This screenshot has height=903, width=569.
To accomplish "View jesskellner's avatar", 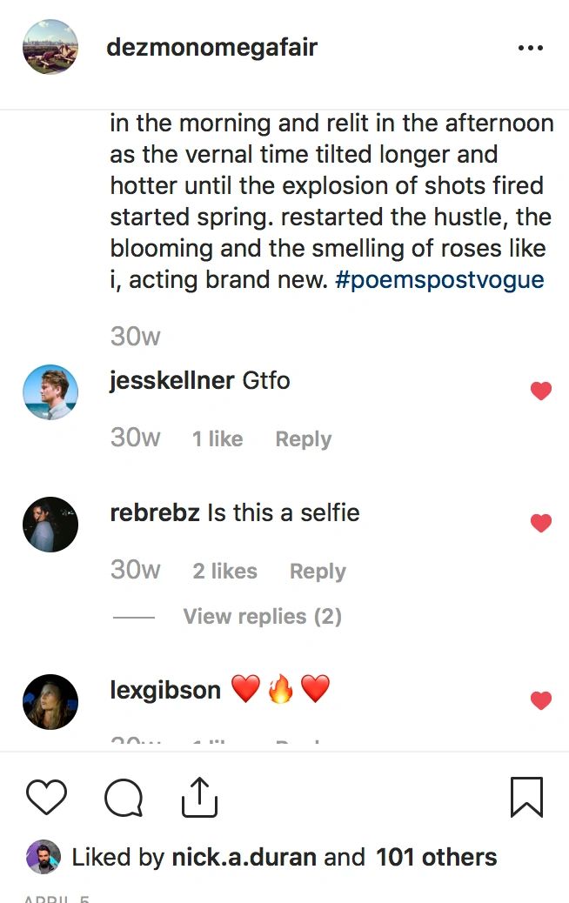I will pos(50,392).
